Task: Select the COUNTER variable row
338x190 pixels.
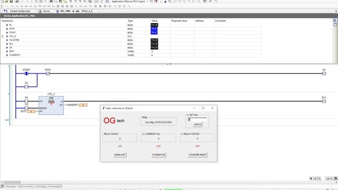Action: point(130,40)
